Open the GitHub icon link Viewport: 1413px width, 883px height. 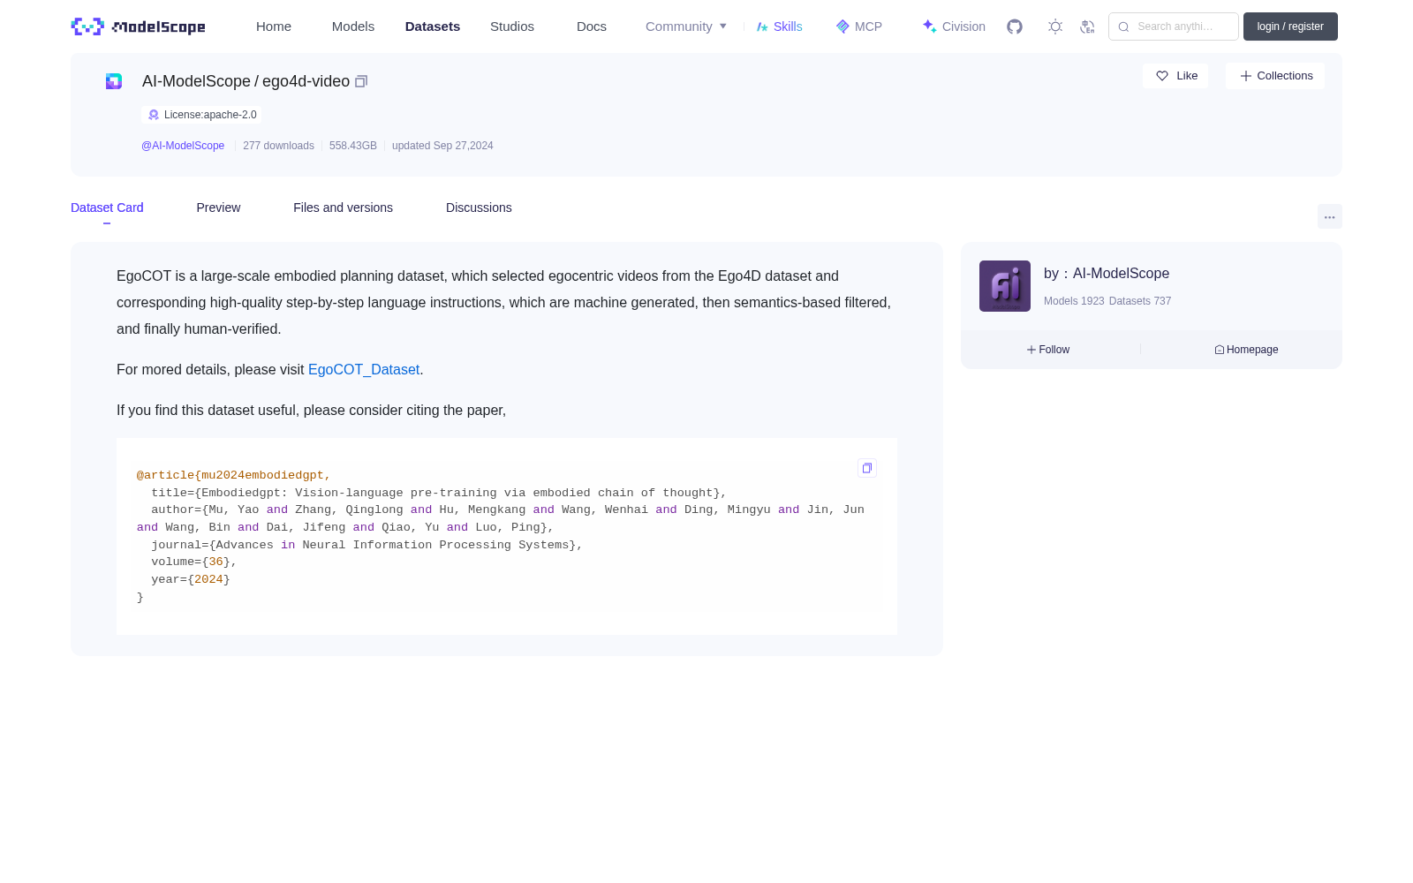tap(1015, 26)
